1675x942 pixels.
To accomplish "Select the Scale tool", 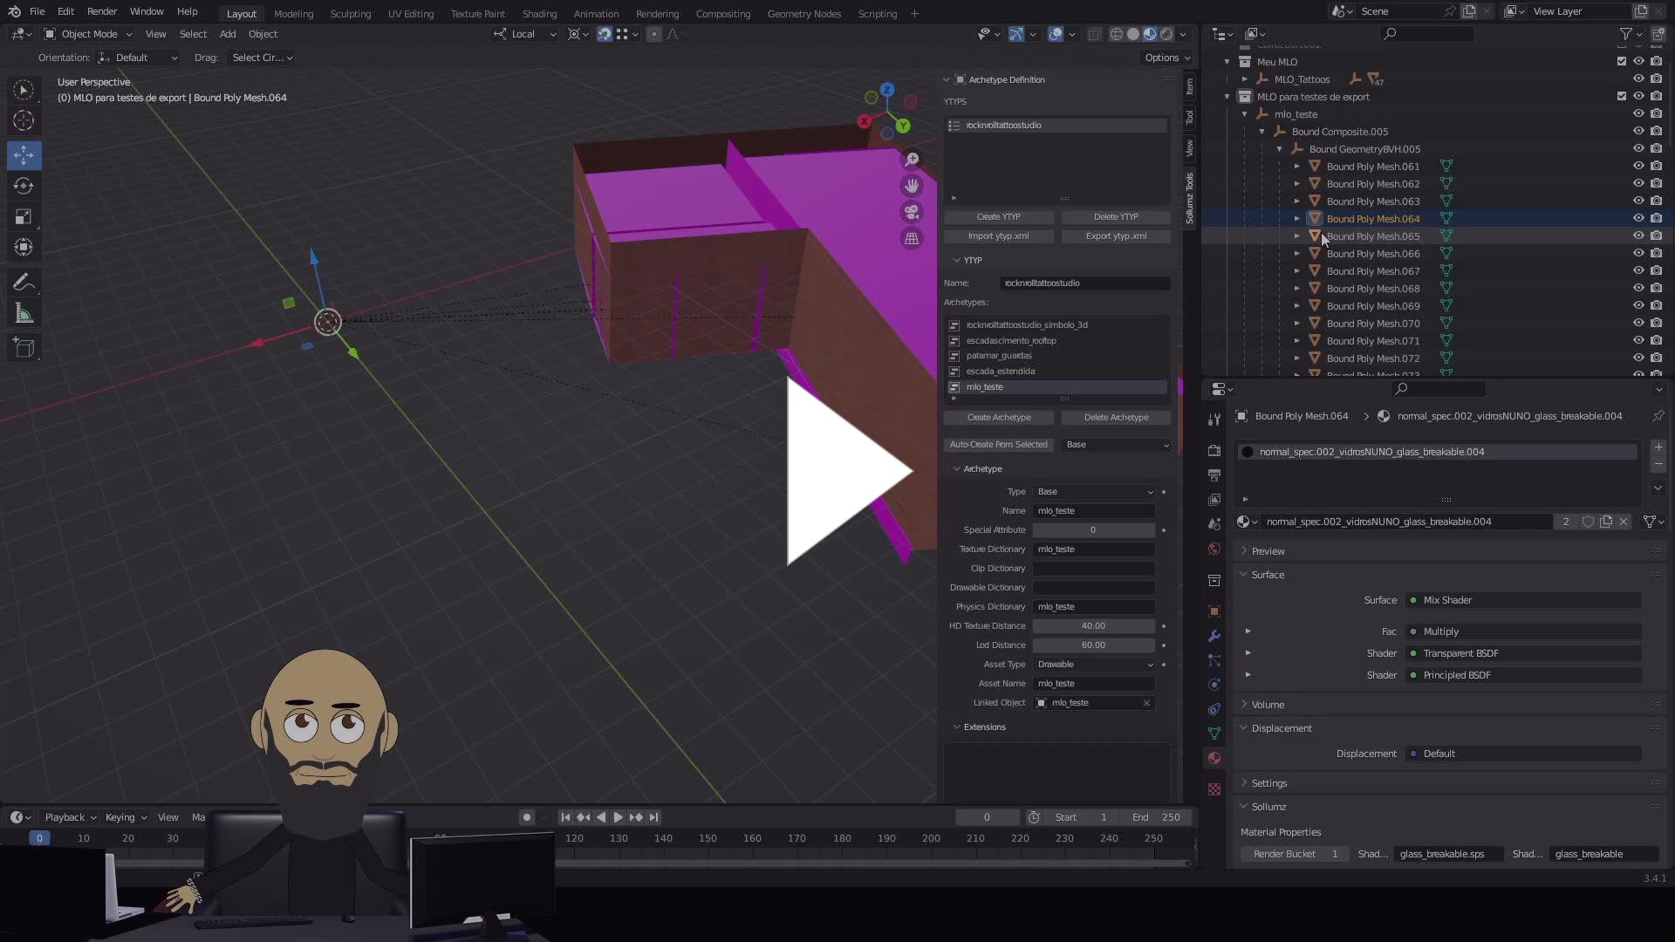I will pos(24,216).
